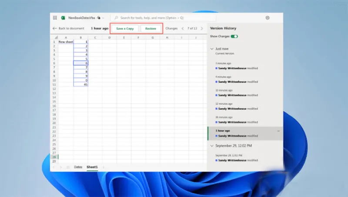Image resolution: width=348 pixels, height=197 pixels.
Task: Open the settings gear icon
Action: tap(268, 18)
